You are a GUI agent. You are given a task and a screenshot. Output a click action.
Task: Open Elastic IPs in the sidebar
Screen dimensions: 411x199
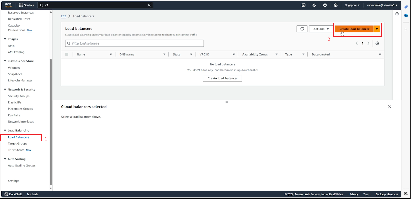(x=15, y=102)
